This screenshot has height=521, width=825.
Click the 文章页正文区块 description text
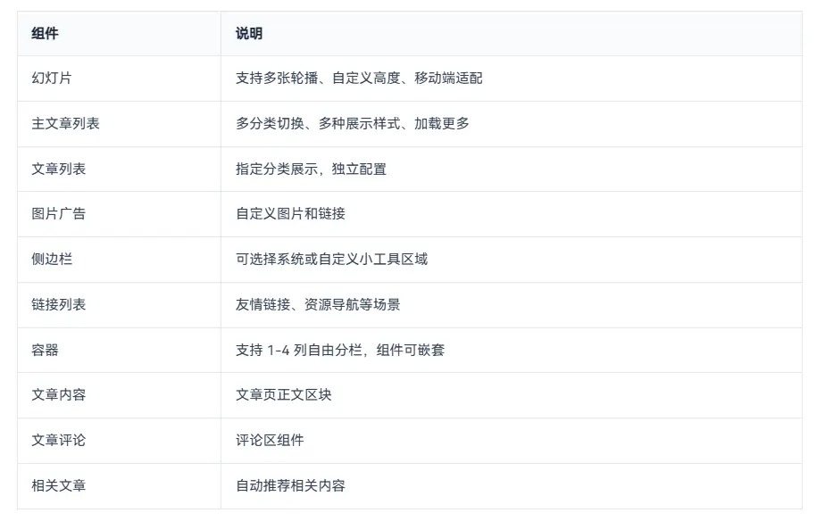tap(283, 394)
